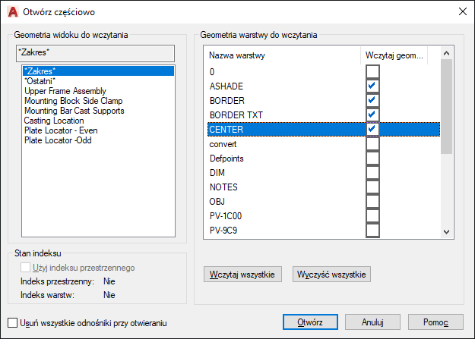Close the Otwórz częściowo dialog
The width and height of the screenshot is (475, 339).
[x=461, y=11]
